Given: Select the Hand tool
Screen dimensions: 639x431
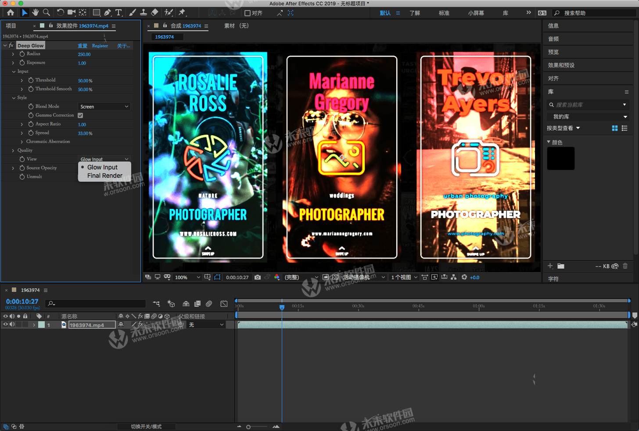Looking at the screenshot, I should click(x=36, y=13).
